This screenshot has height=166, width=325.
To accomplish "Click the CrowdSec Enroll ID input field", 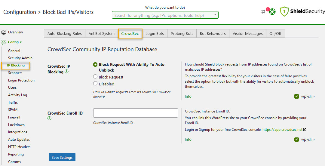I will (136, 113).
